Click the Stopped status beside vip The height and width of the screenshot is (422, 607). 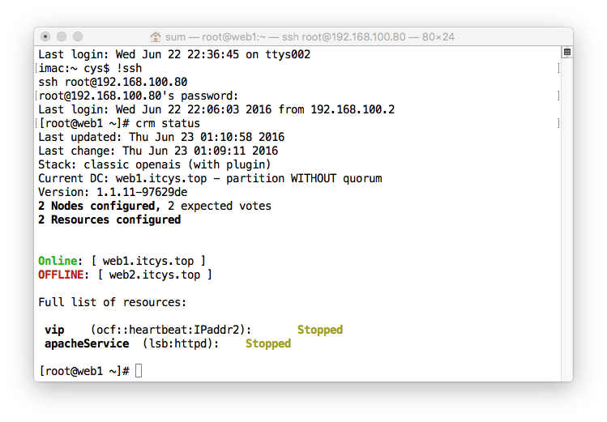[x=320, y=330]
